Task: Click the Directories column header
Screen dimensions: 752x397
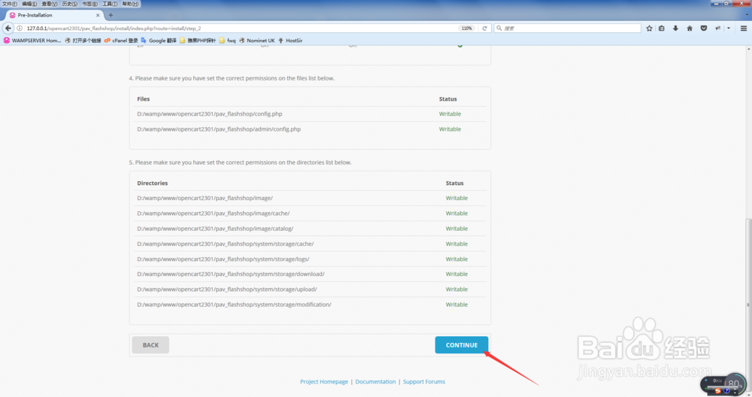Action: [153, 183]
